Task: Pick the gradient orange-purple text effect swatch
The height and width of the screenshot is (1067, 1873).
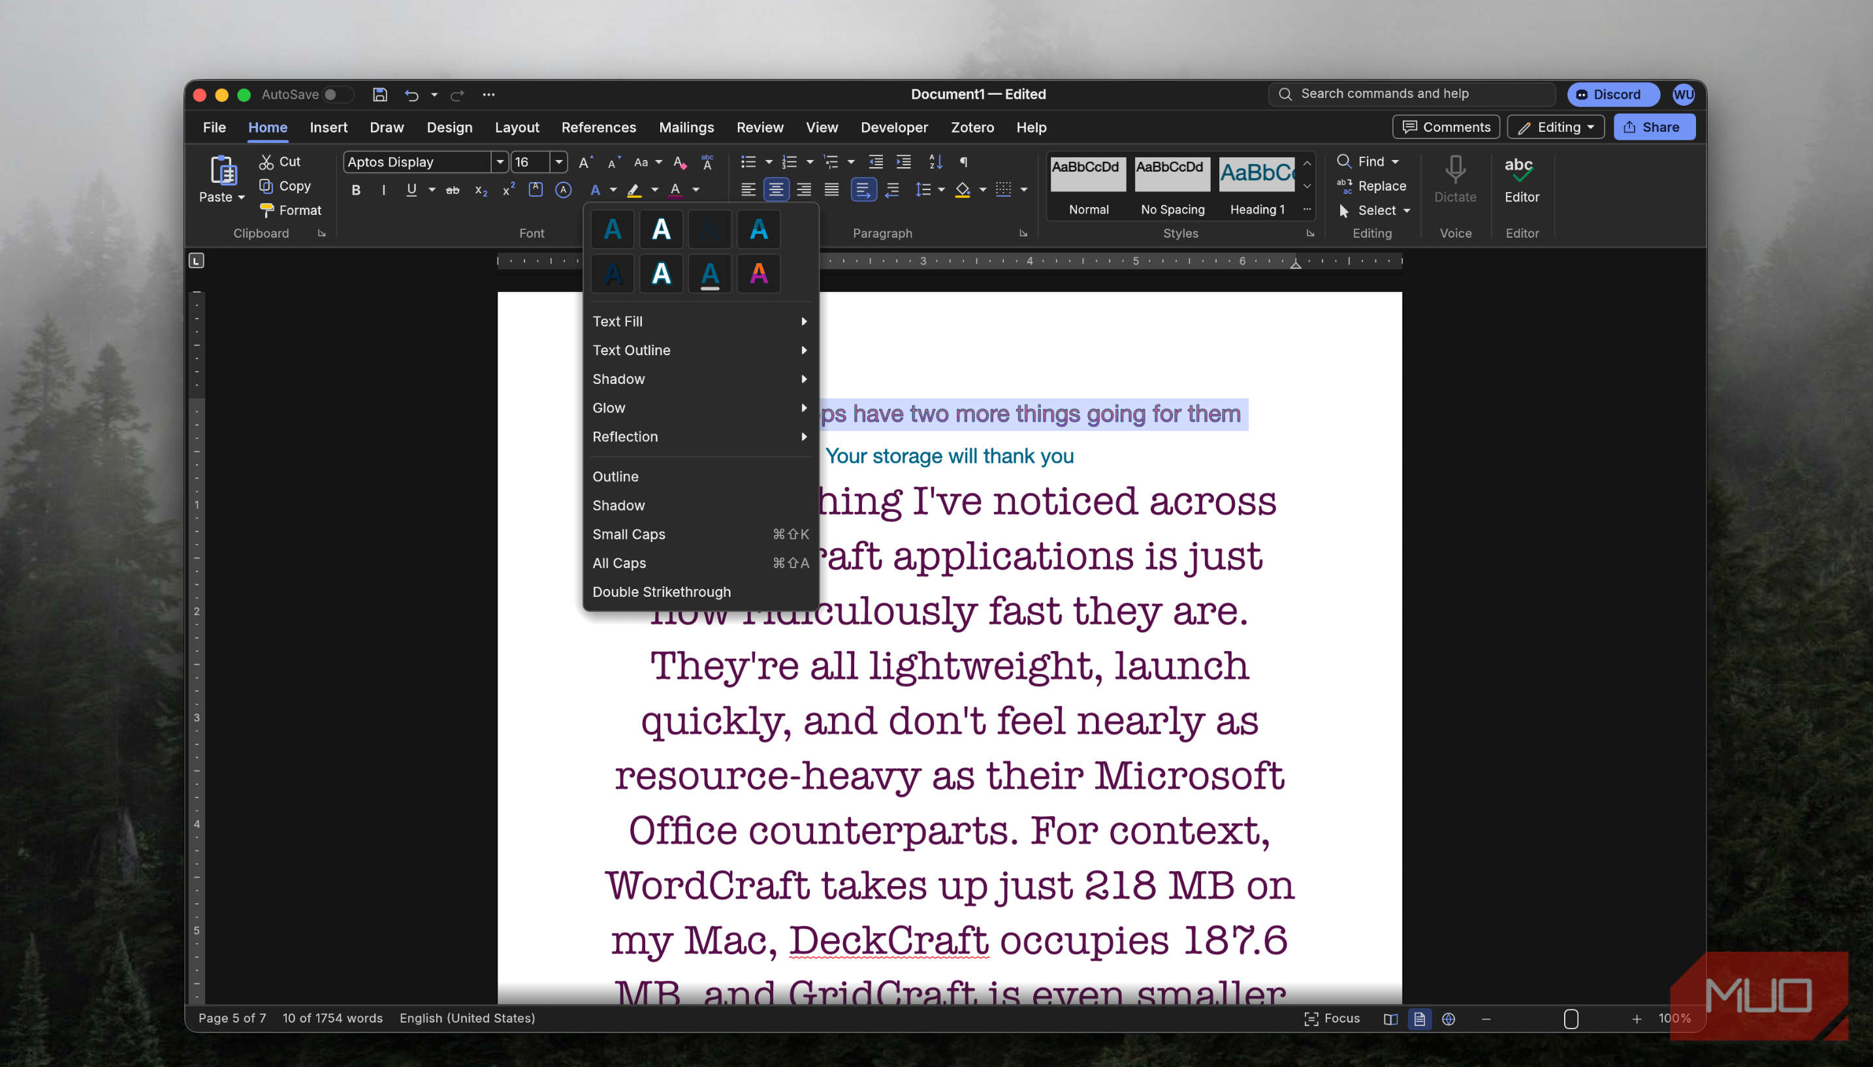Action: pyautogui.click(x=758, y=274)
